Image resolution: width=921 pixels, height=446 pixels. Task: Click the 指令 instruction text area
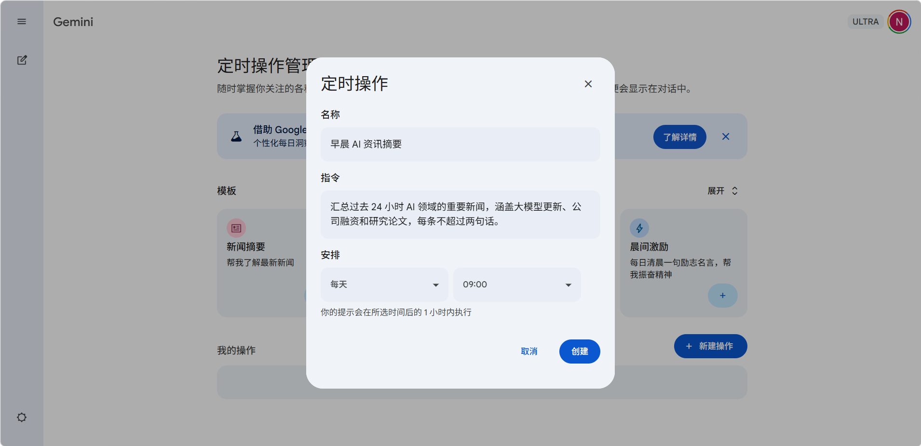(x=460, y=214)
